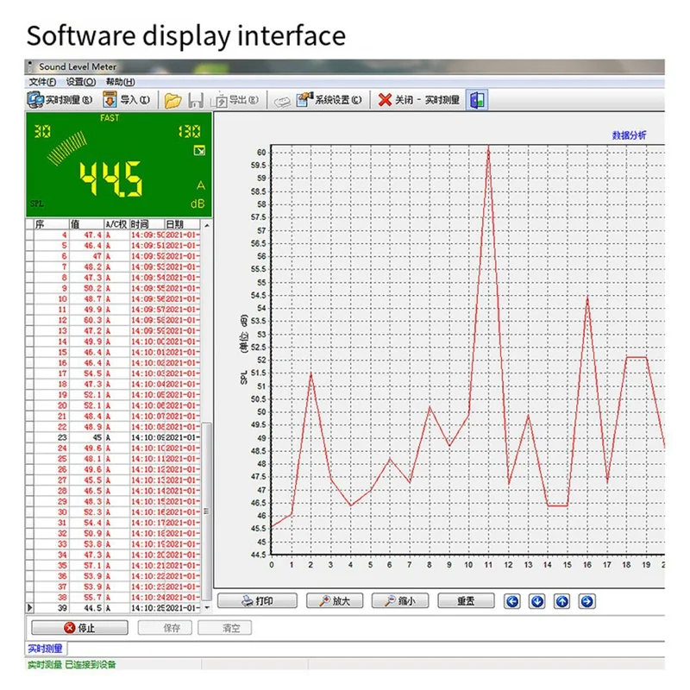Pan chart up with blue up arrow
Screen dimensions: 690x690
click(x=562, y=601)
